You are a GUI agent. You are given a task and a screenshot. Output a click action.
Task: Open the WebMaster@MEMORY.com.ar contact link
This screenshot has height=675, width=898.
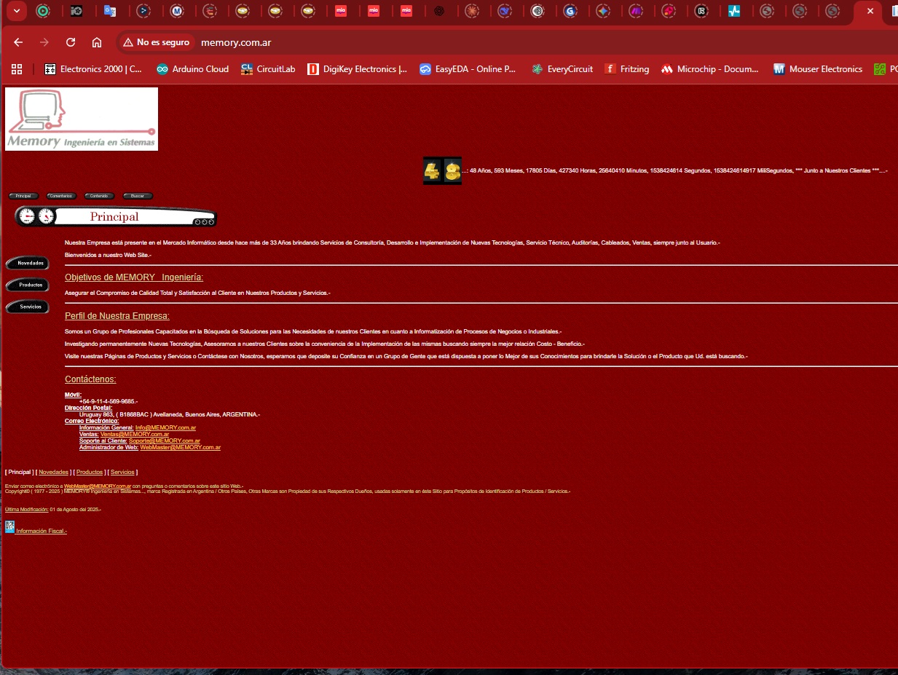tap(180, 447)
